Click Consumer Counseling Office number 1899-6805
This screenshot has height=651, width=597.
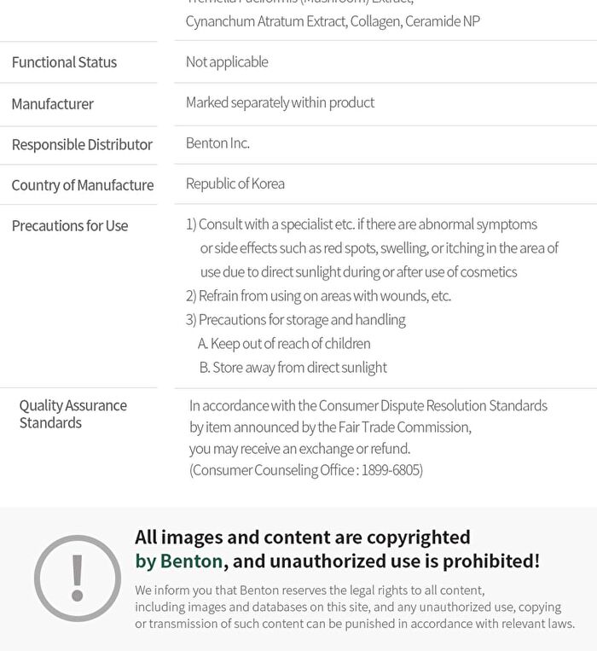pos(391,470)
